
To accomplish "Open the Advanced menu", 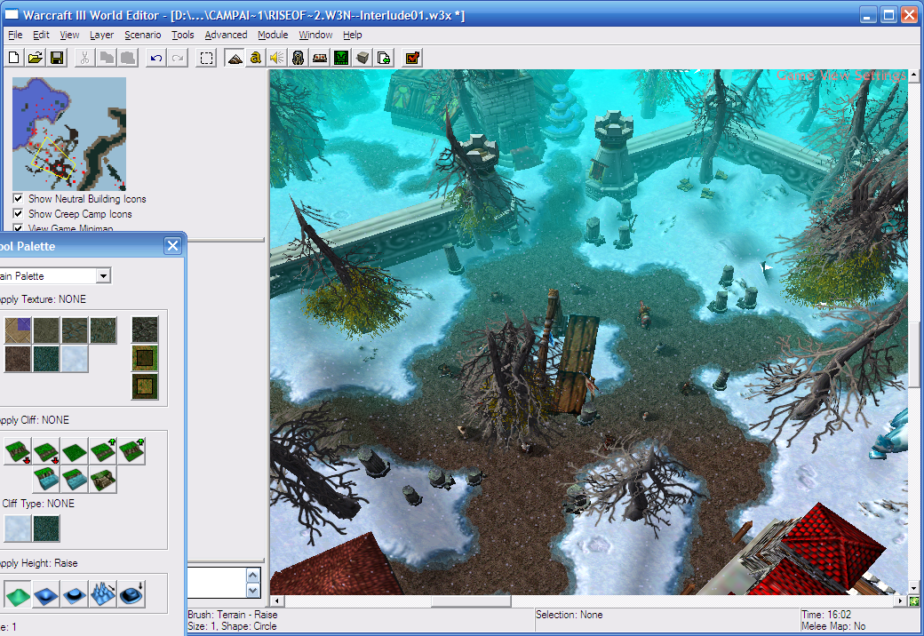I will coord(226,35).
